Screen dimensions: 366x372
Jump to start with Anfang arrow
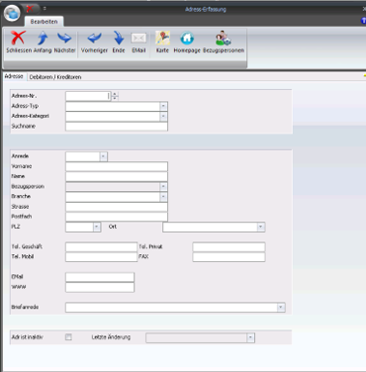pyautogui.click(x=43, y=38)
